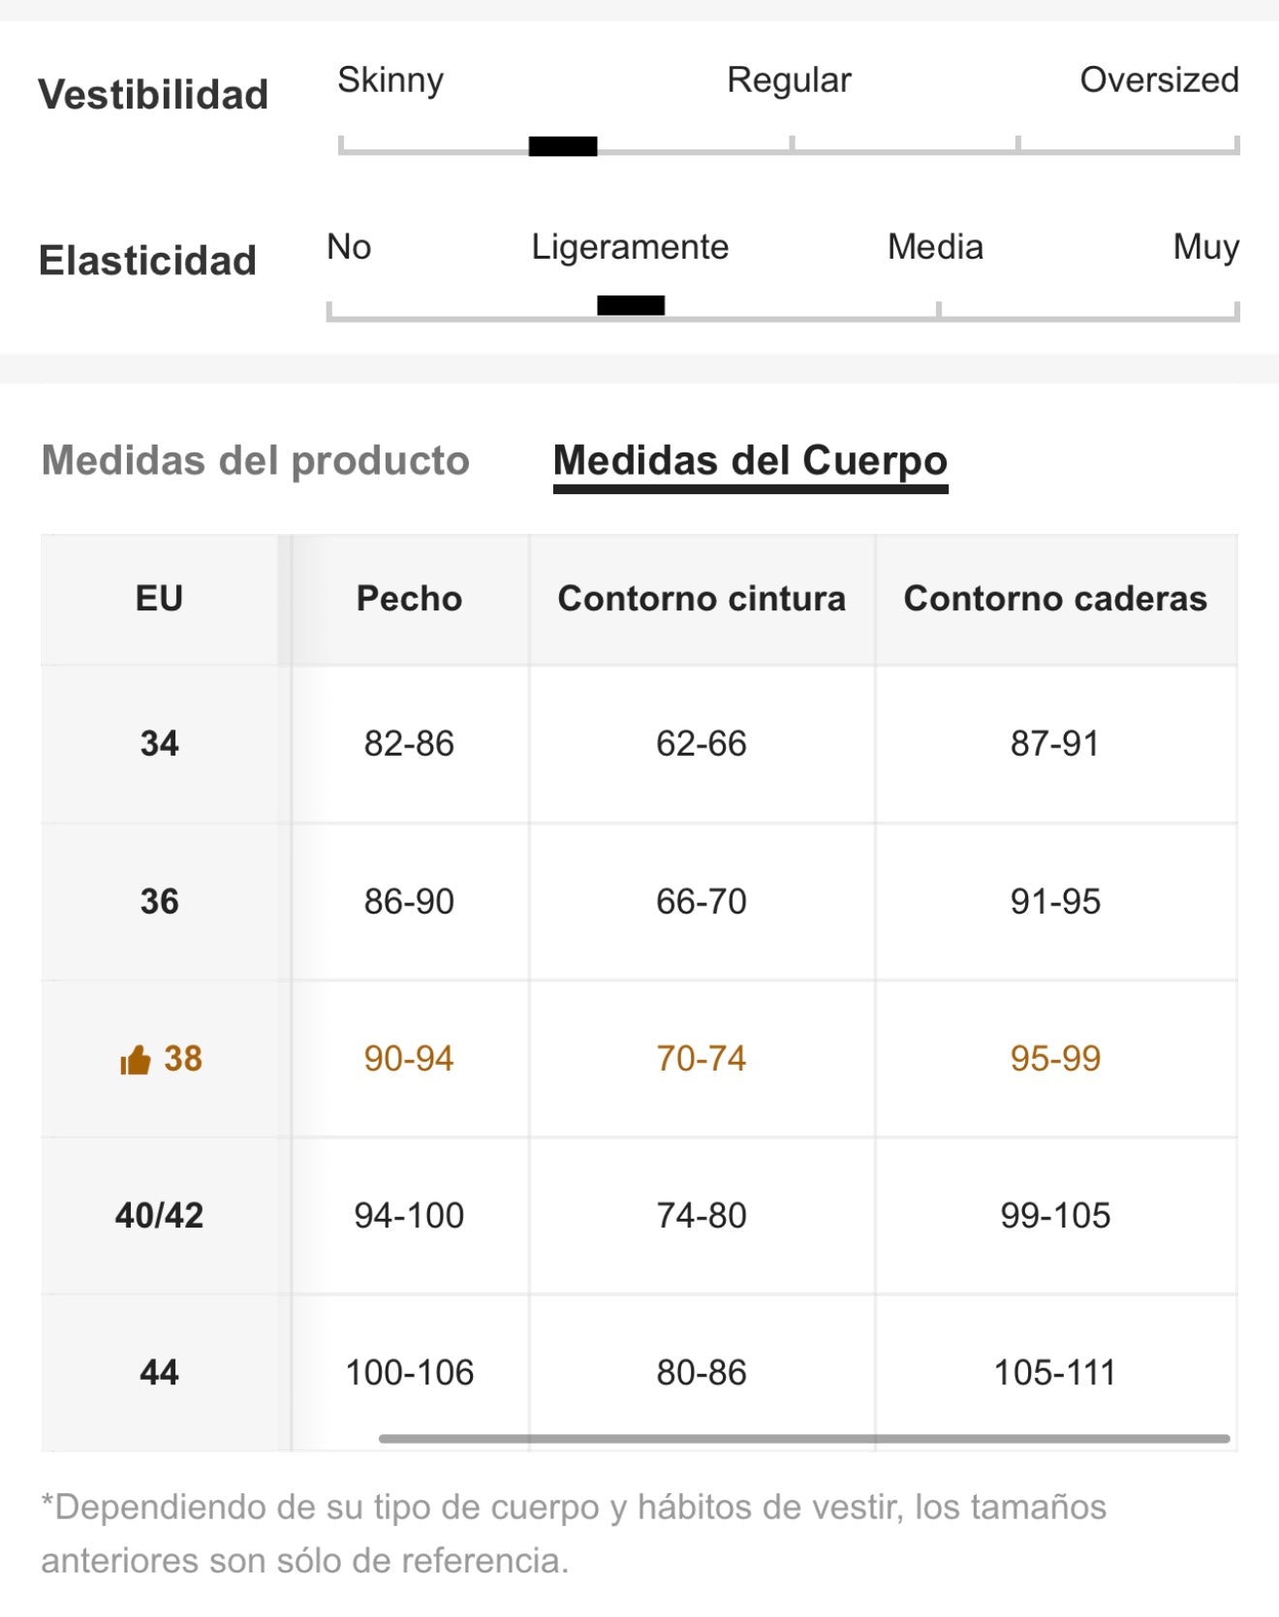Select the Medidas del Cuerpo tab
The image size is (1279, 1617).
pos(750,461)
